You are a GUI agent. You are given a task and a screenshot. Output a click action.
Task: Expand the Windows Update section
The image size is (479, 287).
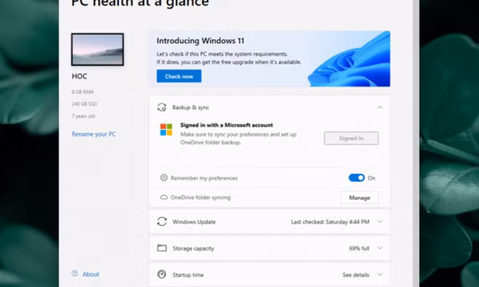[x=380, y=222]
